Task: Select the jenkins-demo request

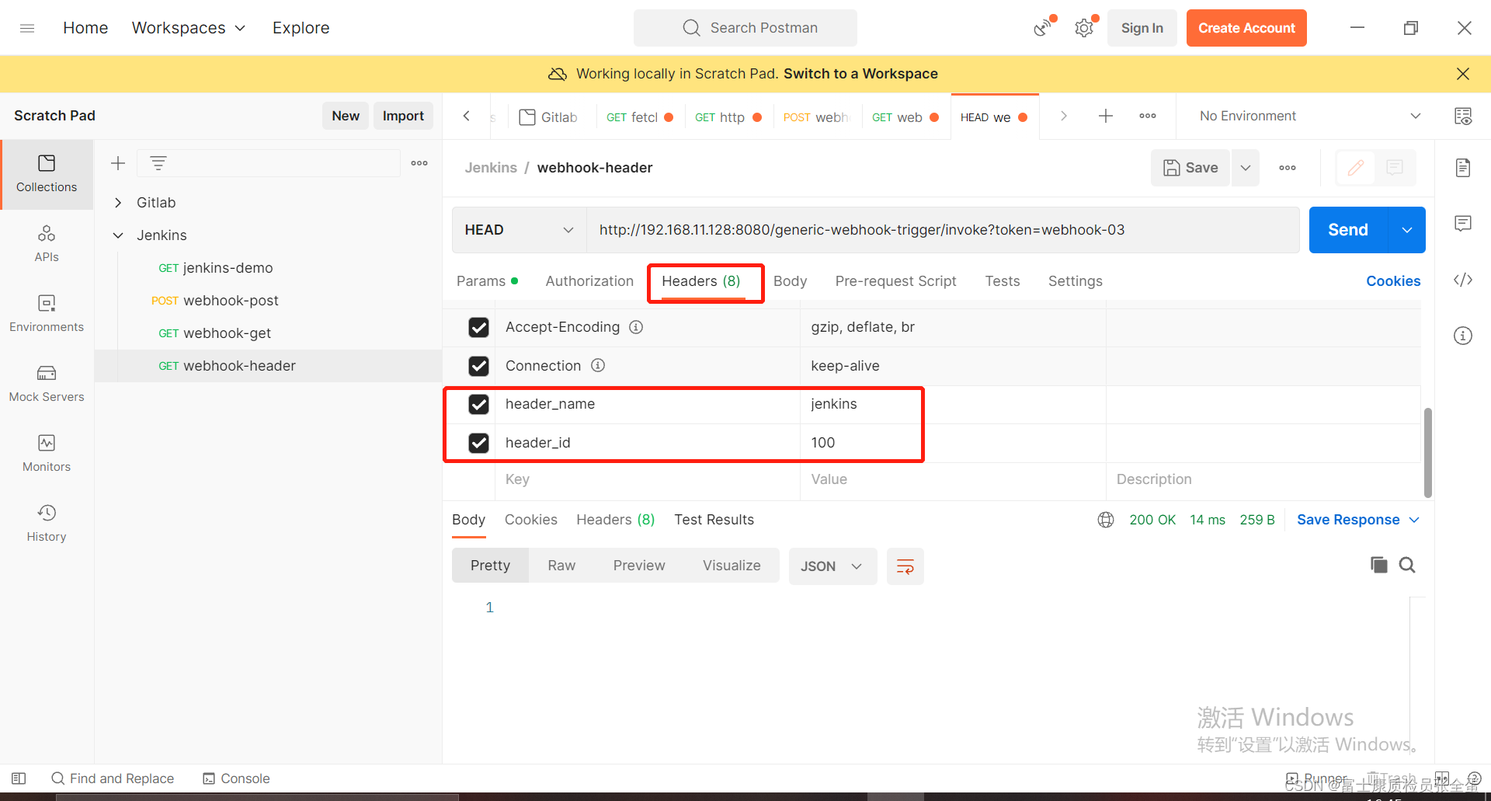Action: (x=216, y=268)
